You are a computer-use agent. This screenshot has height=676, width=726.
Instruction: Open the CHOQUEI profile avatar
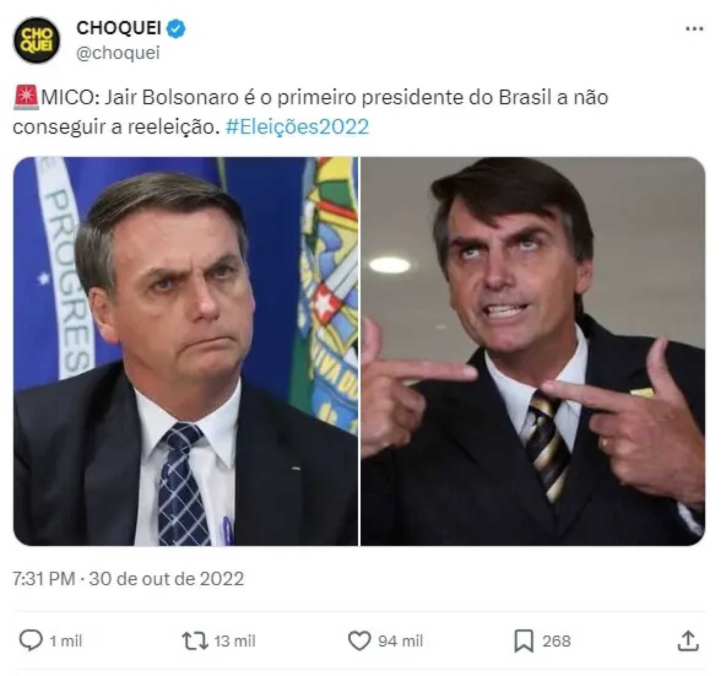point(36,40)
